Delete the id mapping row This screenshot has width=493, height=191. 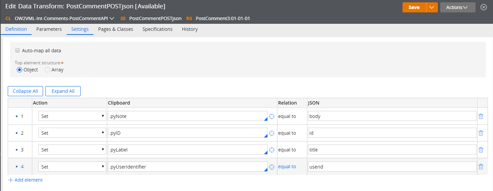pos(481,133)
